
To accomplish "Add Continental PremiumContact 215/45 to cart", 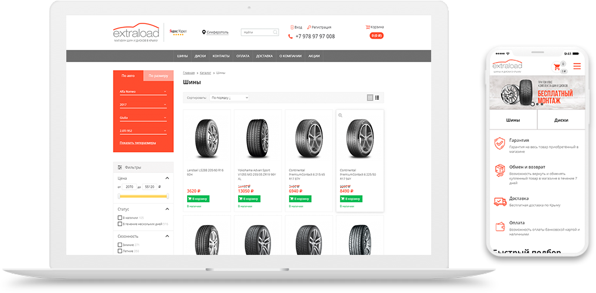I will 300,199.
